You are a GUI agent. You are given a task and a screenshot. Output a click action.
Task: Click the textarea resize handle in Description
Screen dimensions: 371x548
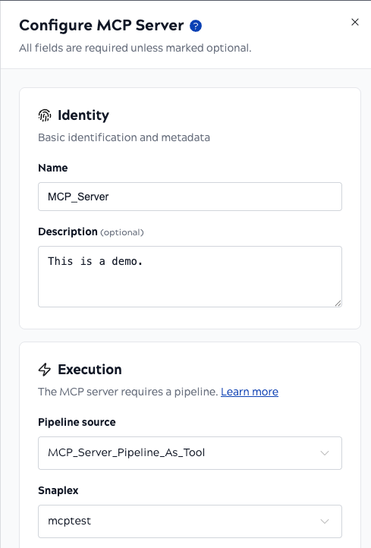pyautogui.click(x=338, y=304)
